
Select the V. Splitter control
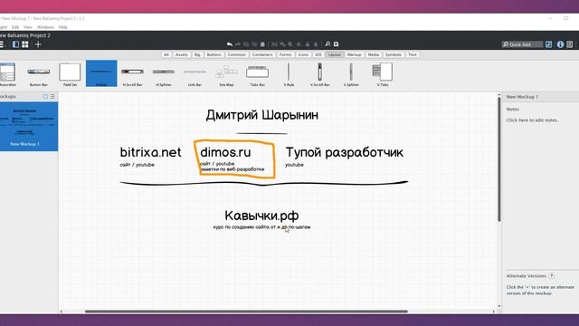[x=351, y=74]
